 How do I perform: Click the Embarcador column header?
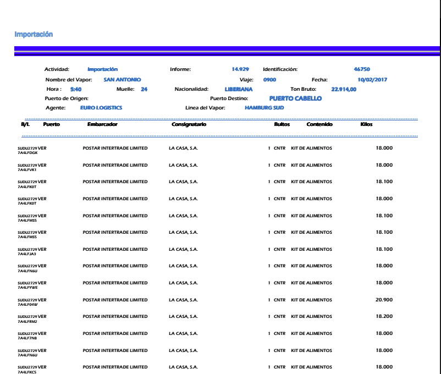click(x=102, y=125)
